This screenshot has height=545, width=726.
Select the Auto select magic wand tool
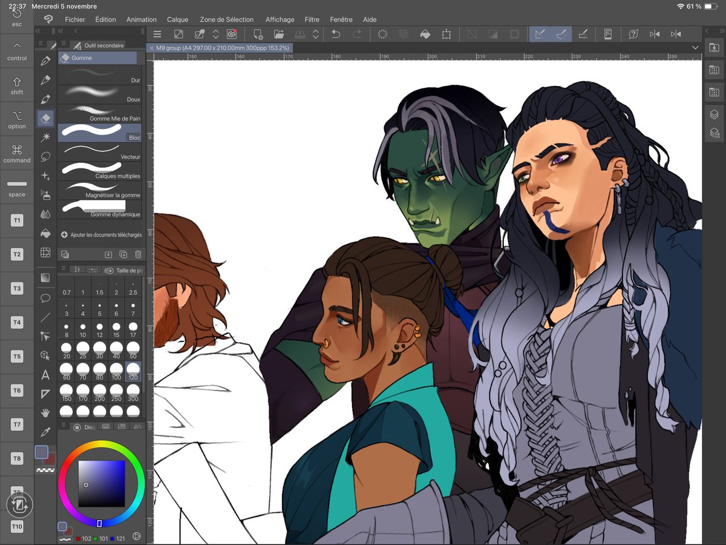45,137
